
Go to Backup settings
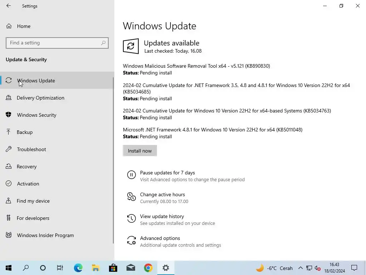point(57,132)
